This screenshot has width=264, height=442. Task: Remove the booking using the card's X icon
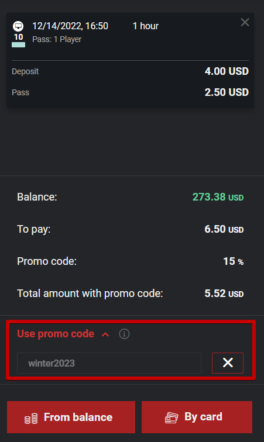pyautogui.click(x=245, y=22)
